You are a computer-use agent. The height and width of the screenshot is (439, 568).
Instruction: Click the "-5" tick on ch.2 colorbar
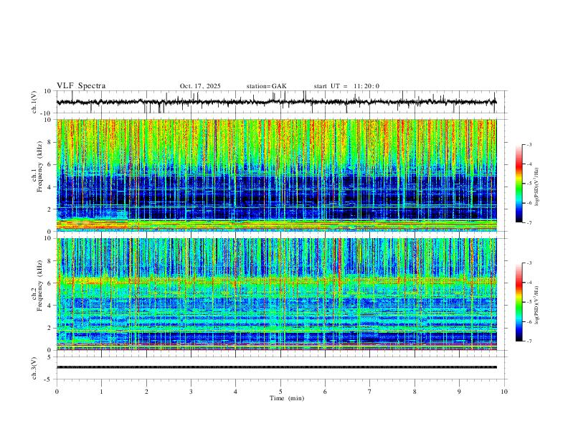click(x=529, y=302)
